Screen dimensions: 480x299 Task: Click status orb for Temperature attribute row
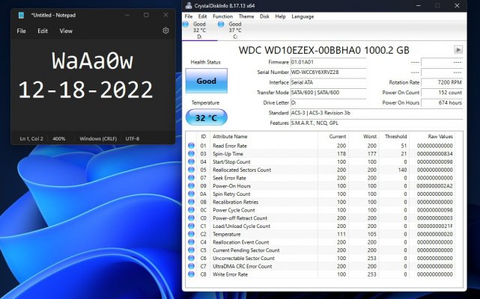192,234
